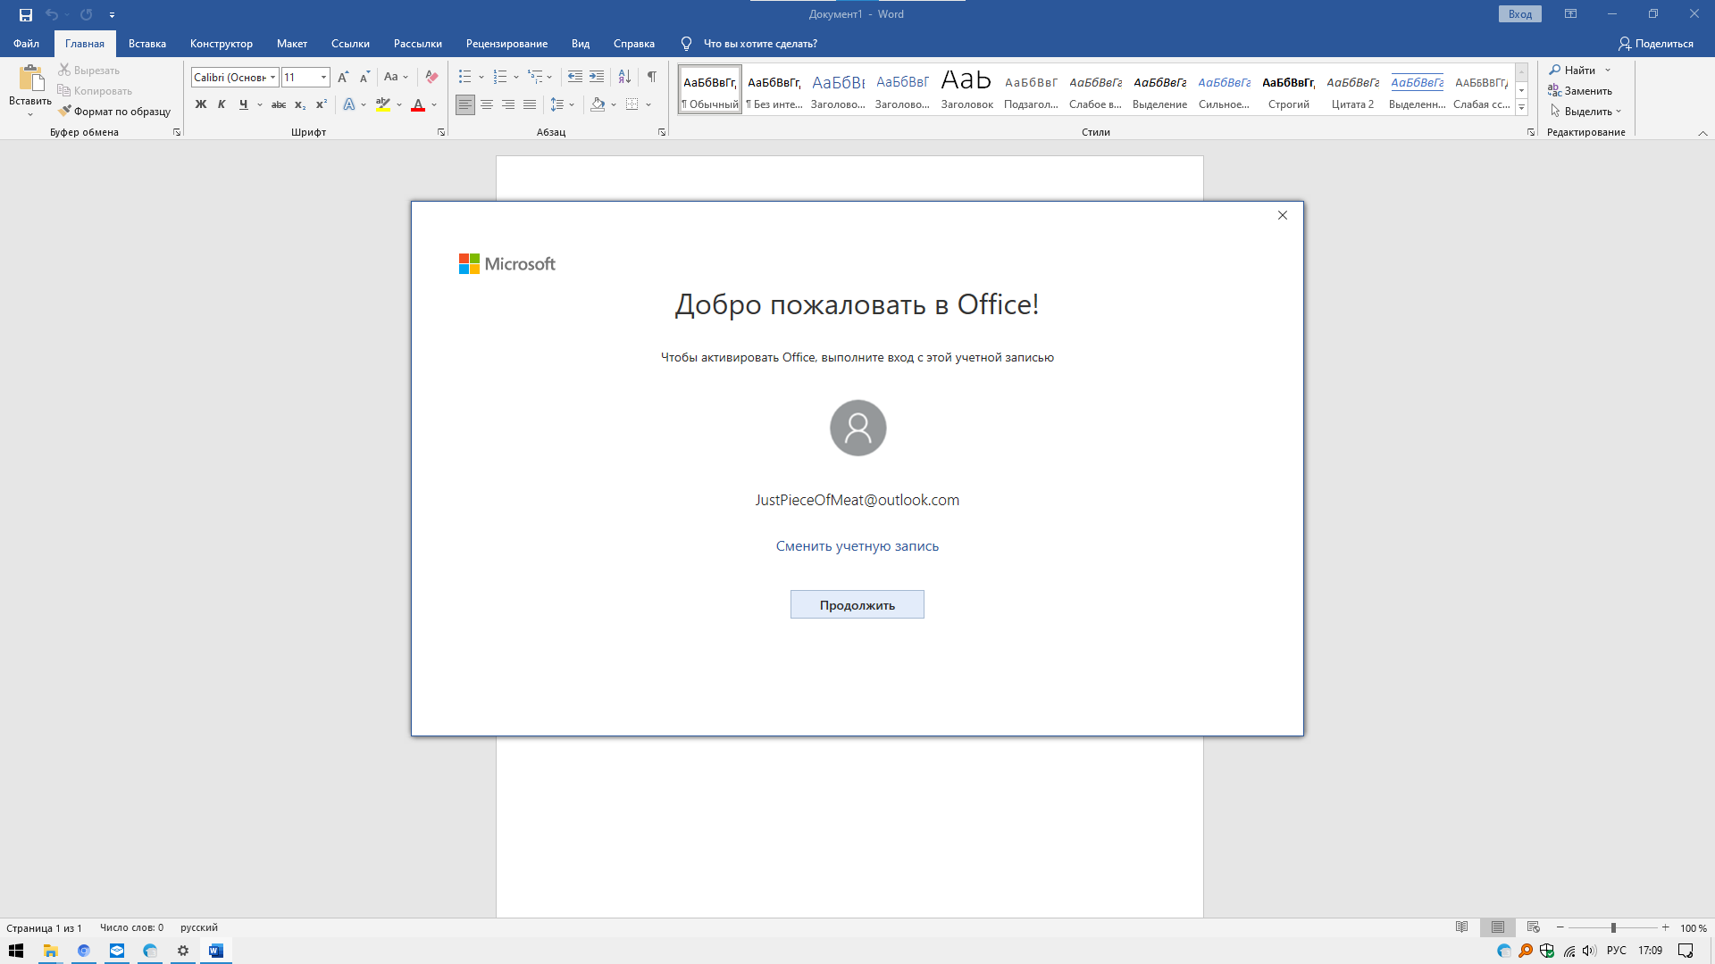Open the Select (Выделить) dropdown

point(1585,111)
